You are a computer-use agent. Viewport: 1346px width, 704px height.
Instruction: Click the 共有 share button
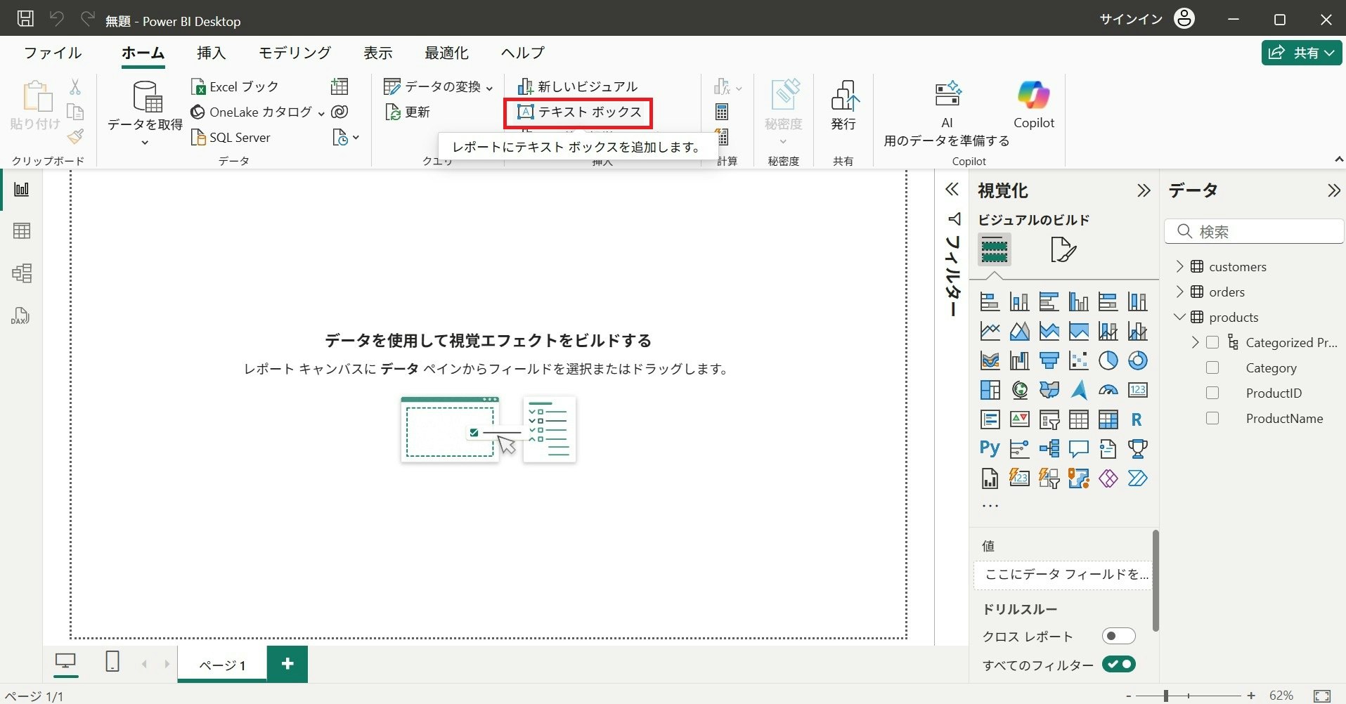[1301, 53]
